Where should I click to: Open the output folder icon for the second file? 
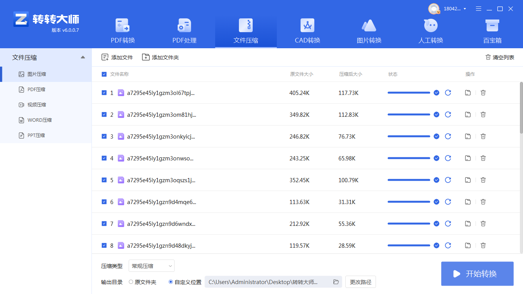click(x=467, y=114)
